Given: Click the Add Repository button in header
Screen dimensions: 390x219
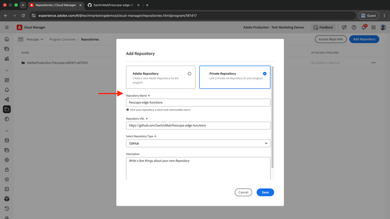Looking at the screenshot, I should 364,39.
